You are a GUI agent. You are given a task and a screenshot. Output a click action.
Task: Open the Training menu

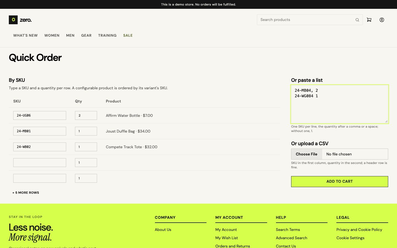[x=107, y=36]
